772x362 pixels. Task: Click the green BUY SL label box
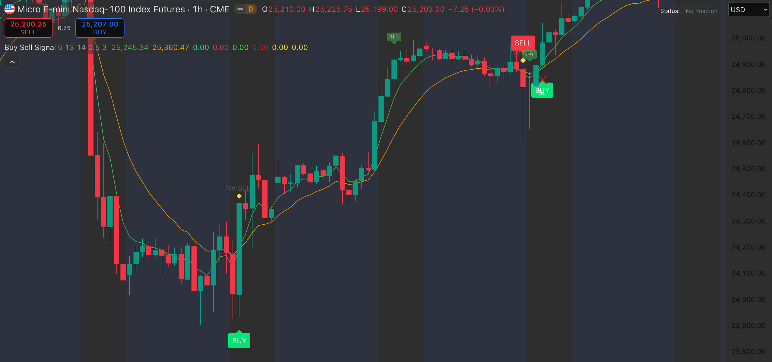[542, 91]
